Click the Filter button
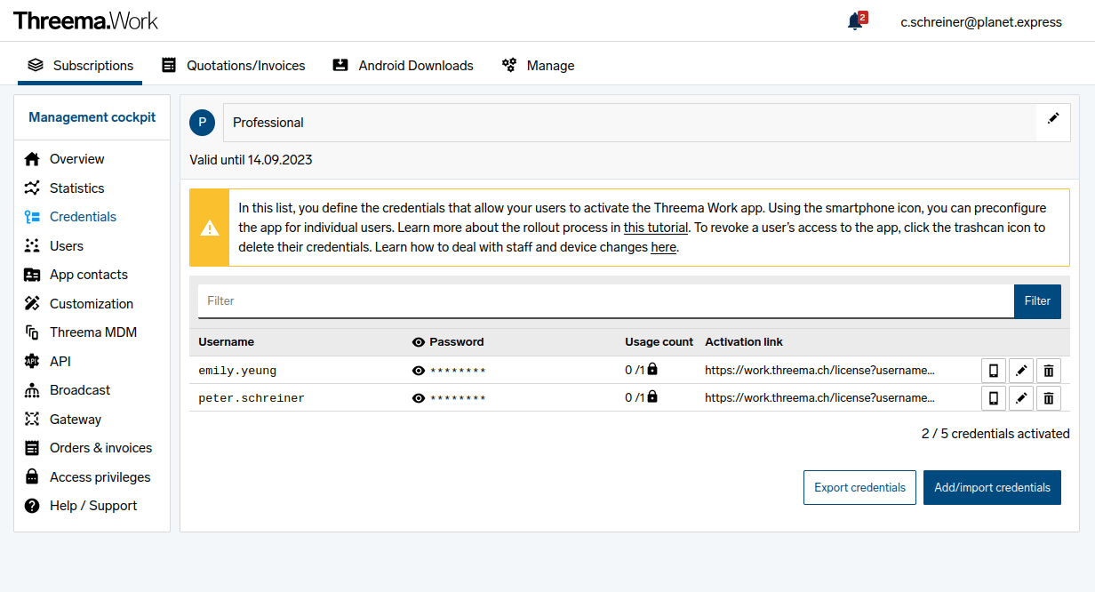The height and width of the screenshot is (592, 1095). 1037,301
